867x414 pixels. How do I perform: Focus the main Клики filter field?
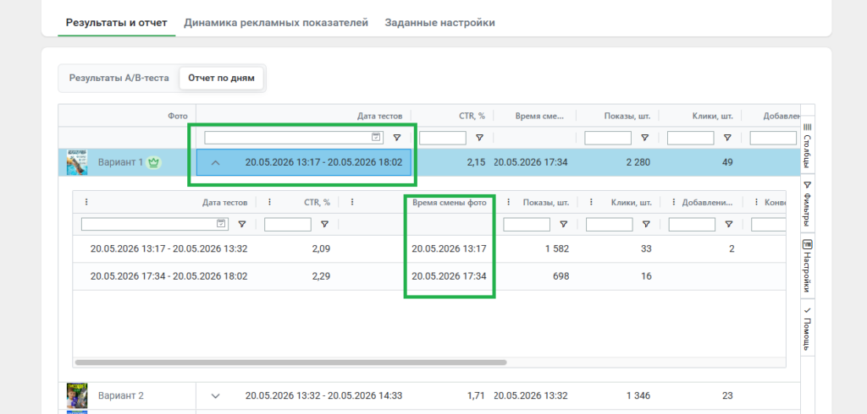691,138
